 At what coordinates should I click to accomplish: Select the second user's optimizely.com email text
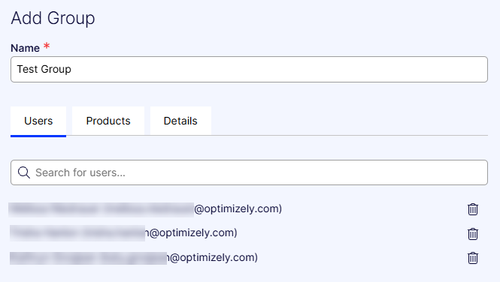(191, 233)
